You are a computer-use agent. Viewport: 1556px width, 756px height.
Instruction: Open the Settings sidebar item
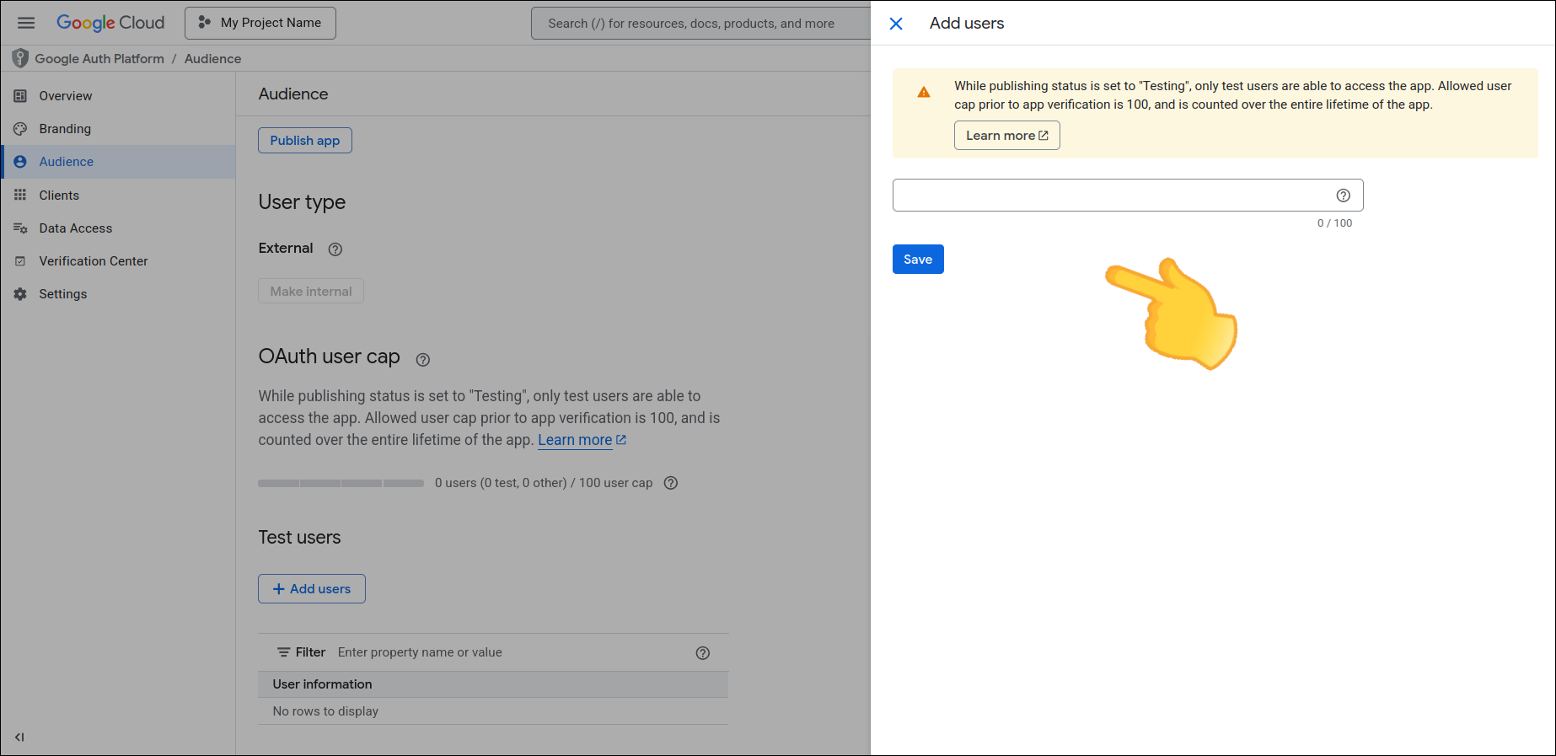118,294
